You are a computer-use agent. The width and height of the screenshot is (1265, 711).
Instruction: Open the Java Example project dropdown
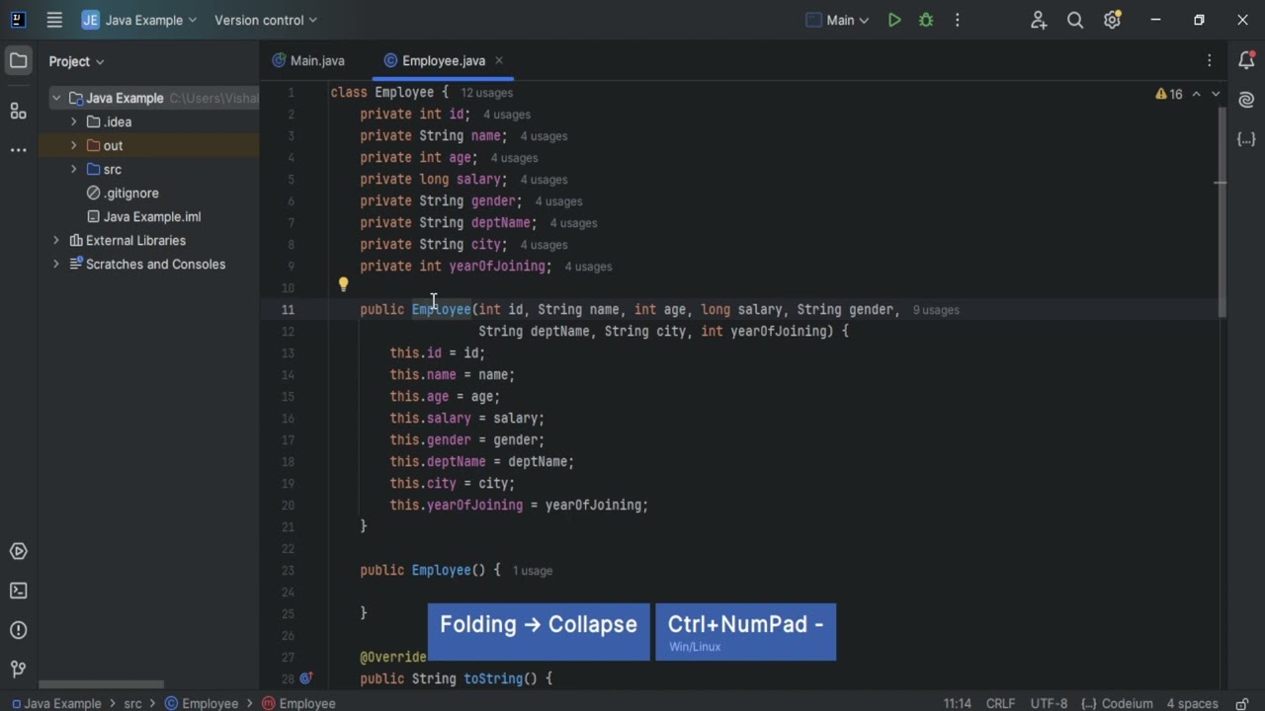139,20
